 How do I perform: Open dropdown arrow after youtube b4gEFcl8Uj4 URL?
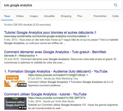click(x=87, y=75)
